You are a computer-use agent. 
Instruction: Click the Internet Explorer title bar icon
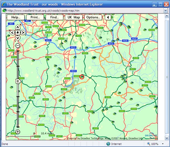[x=4, y=4]
